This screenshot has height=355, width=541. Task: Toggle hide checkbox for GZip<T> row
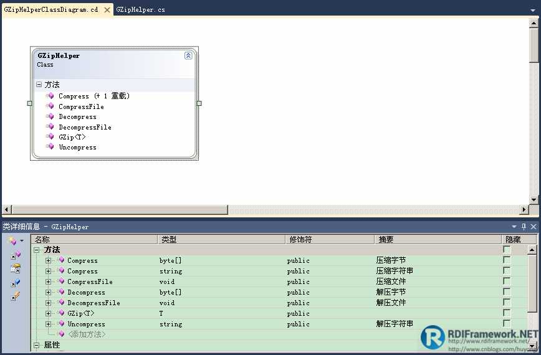pyautogui.click(x=507, y=313)
